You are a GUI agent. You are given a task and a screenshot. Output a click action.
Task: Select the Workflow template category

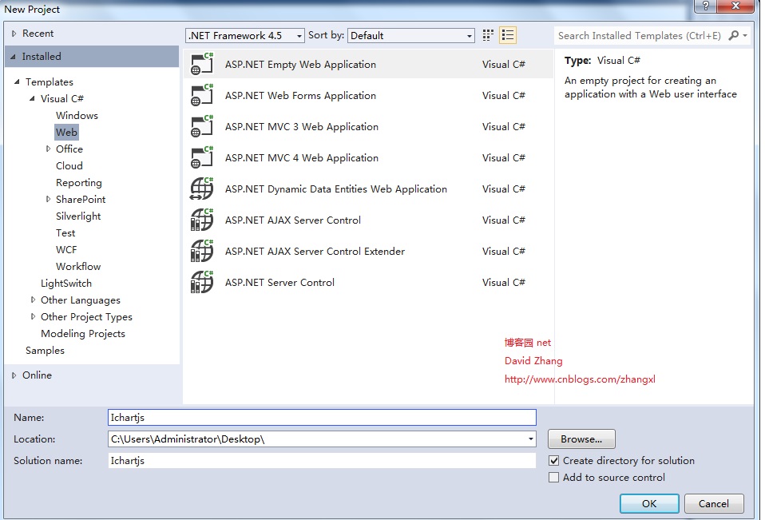(x=78, y=266)
